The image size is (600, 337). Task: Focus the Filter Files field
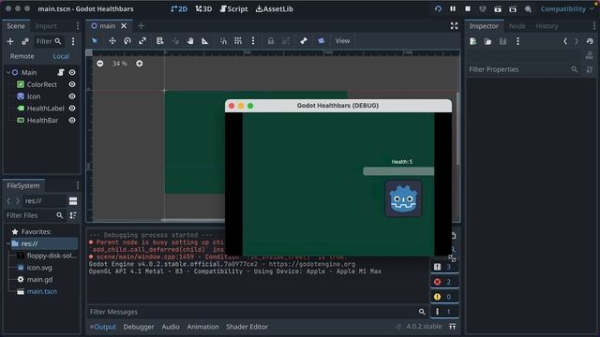[35, 215]
